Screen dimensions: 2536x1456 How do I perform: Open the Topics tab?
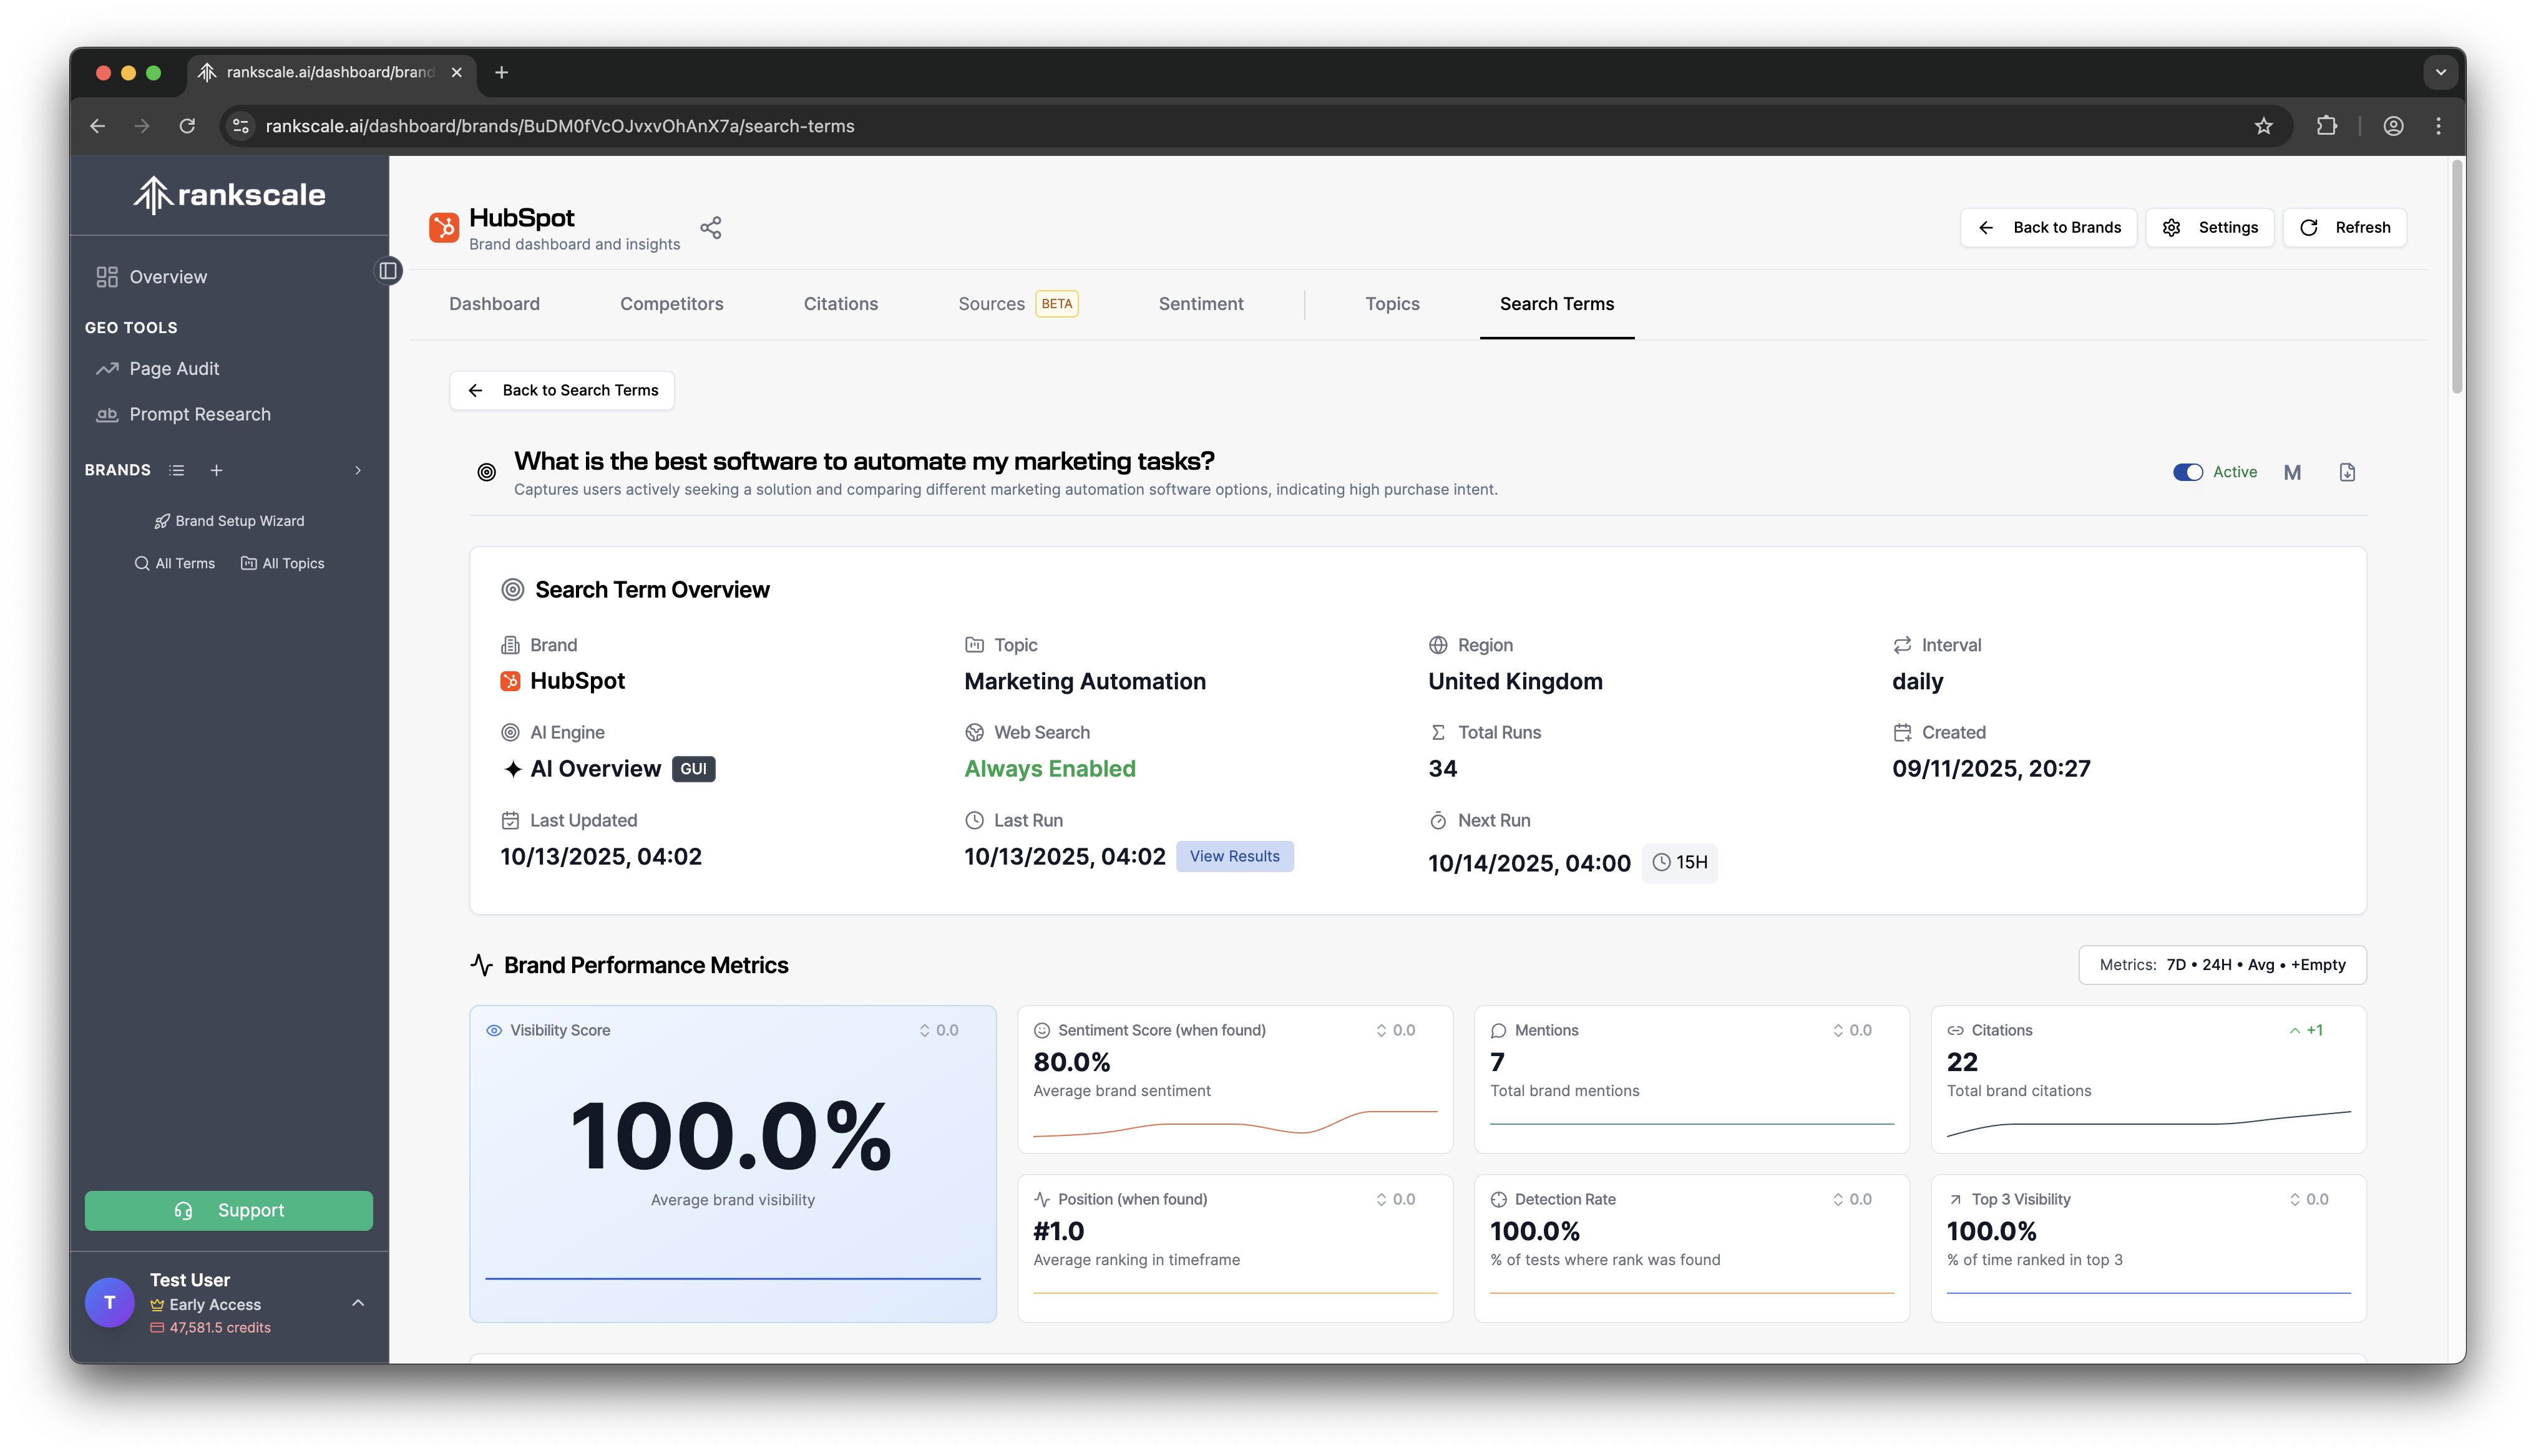(x=1392, y=304)
